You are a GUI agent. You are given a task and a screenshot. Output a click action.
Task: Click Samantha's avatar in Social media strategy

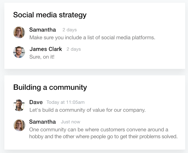[x=19, y=32]
